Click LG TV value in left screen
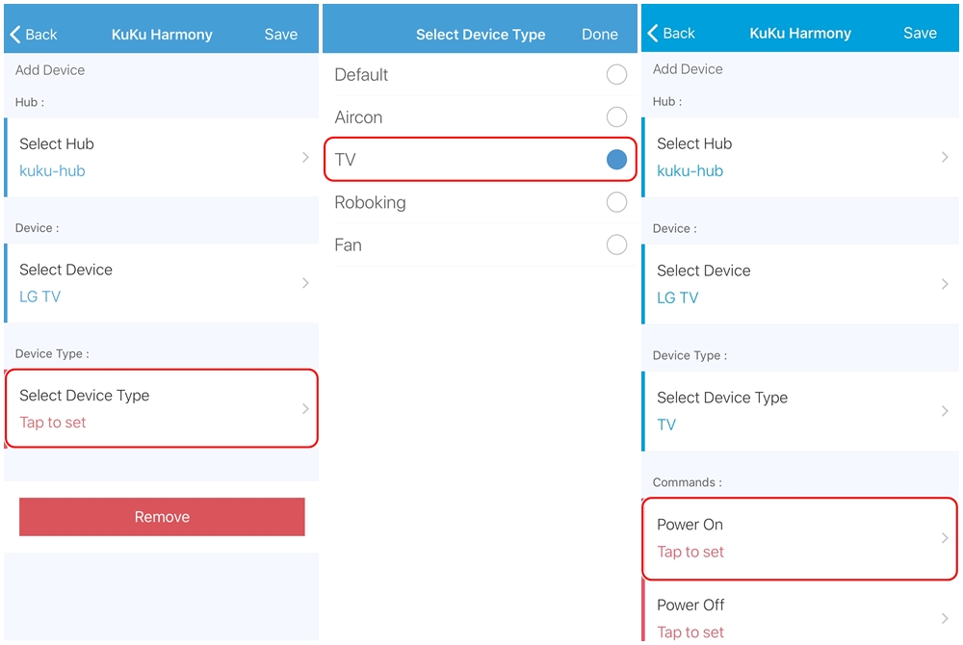This screenshot has height=645, width=963. point(39,297)
